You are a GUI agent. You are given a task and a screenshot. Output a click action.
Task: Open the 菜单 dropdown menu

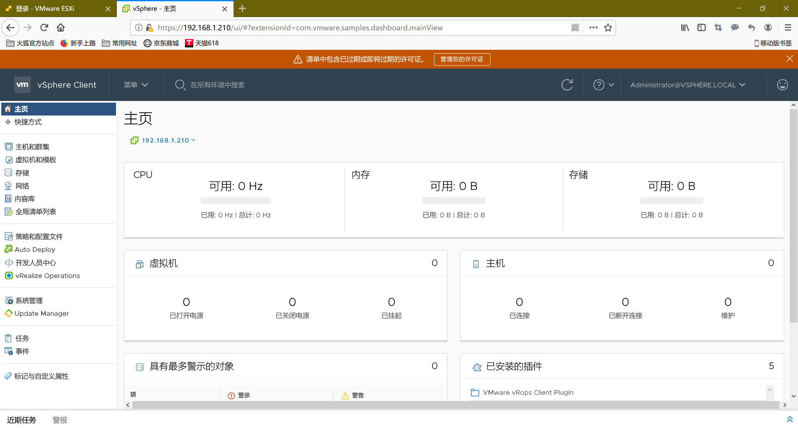(x=136, y=85)
